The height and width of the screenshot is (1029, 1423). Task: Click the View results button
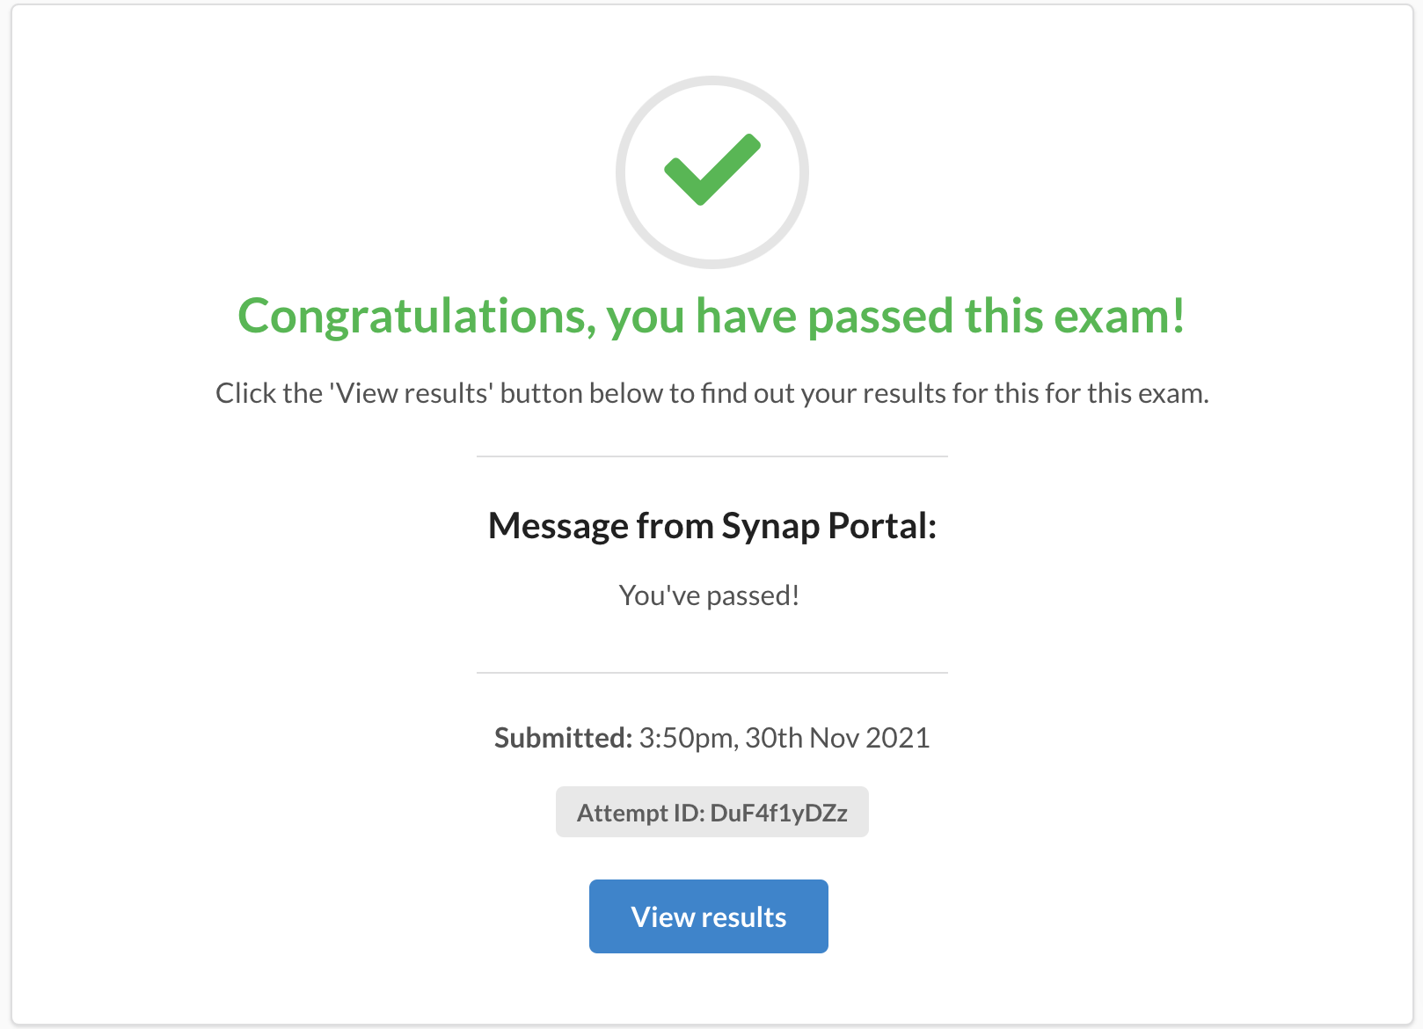pyautogui.click(x=708, y=916)
